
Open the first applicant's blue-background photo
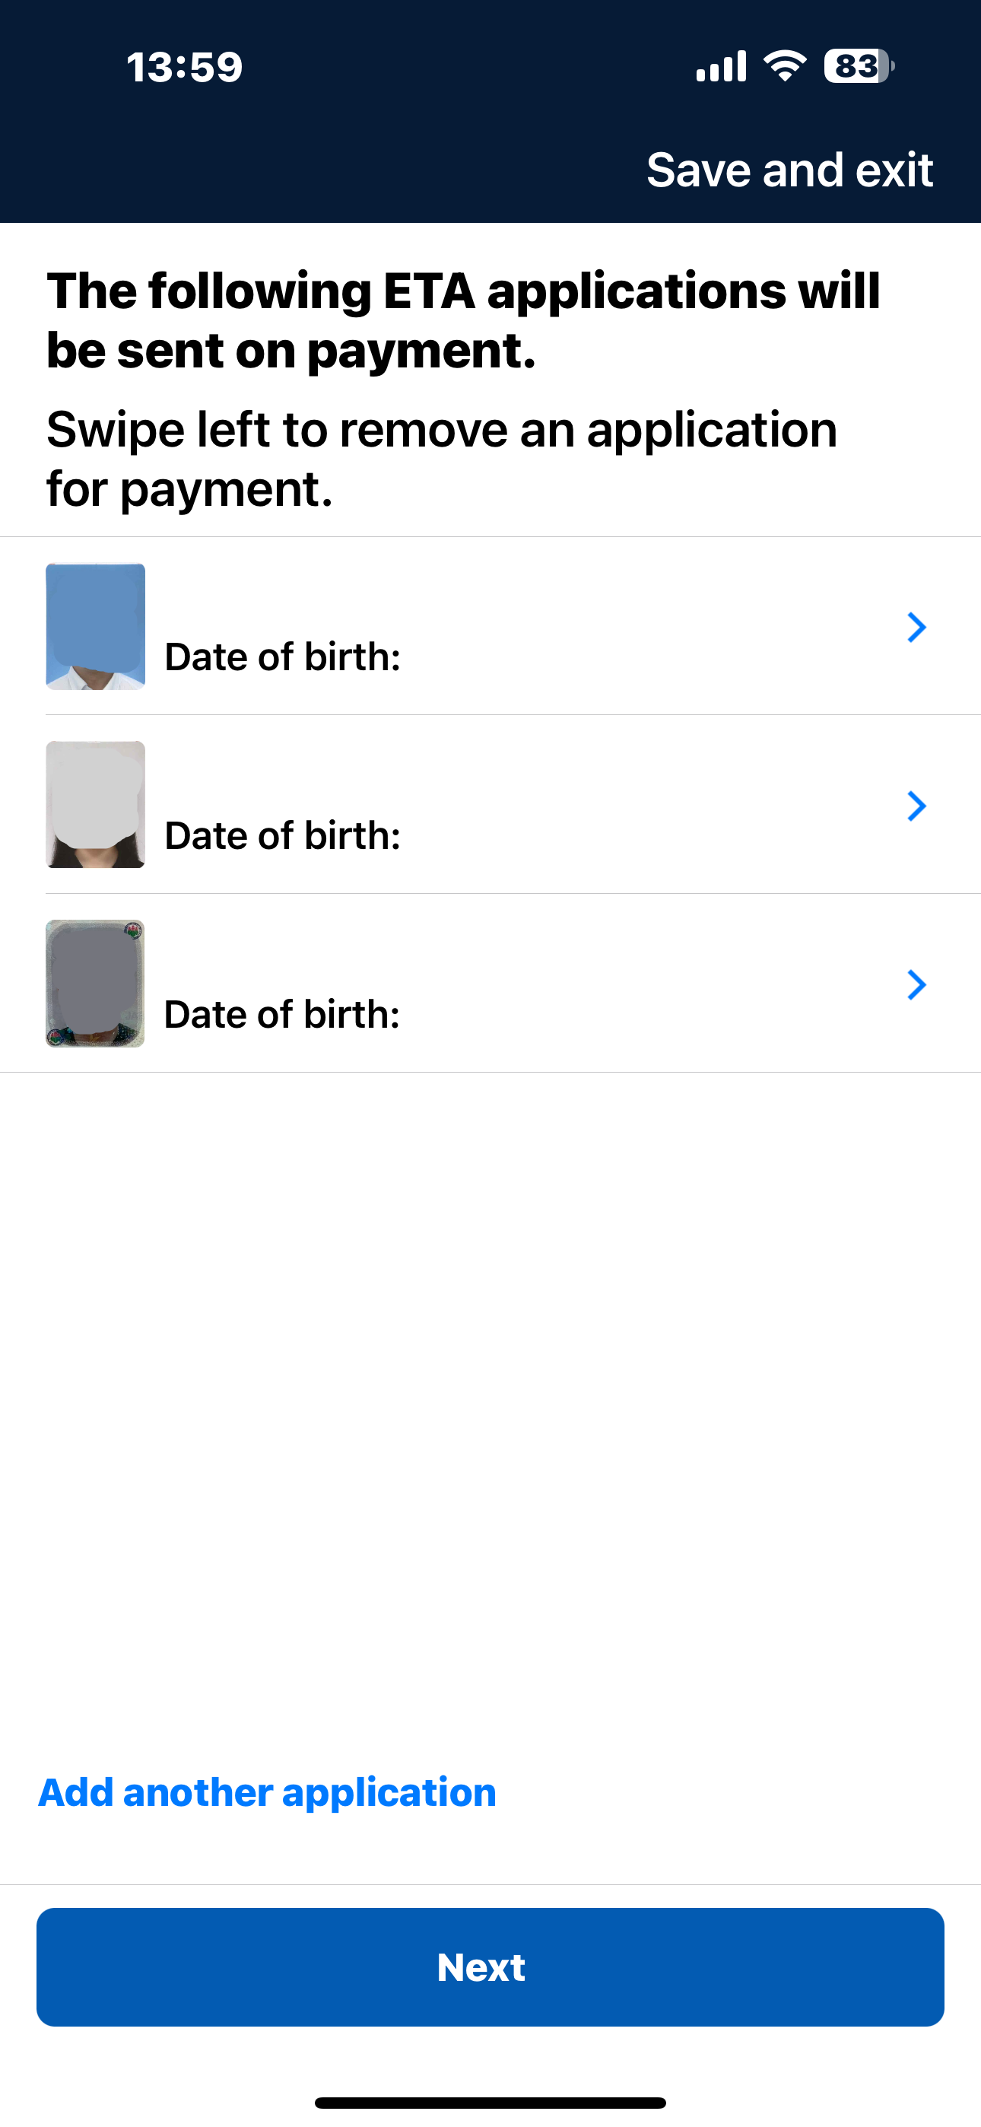pos(96,626)
